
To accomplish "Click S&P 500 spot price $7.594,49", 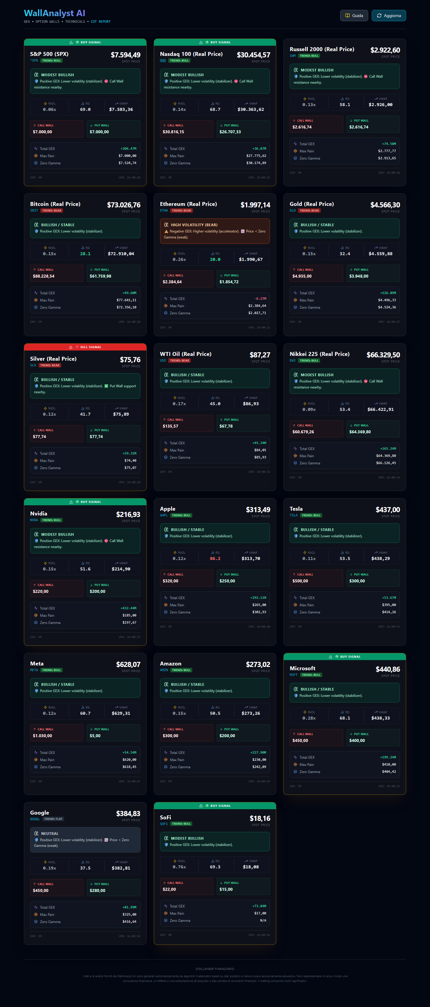I will [x=125, y=55].
